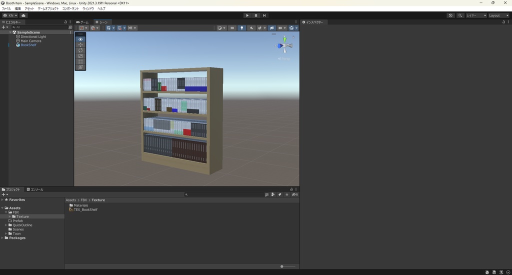The width and height of the screenshot is (512, 275).
Task: Open scene camera settings dropdown
Action: pyautogui.click(x=282, y=28)
